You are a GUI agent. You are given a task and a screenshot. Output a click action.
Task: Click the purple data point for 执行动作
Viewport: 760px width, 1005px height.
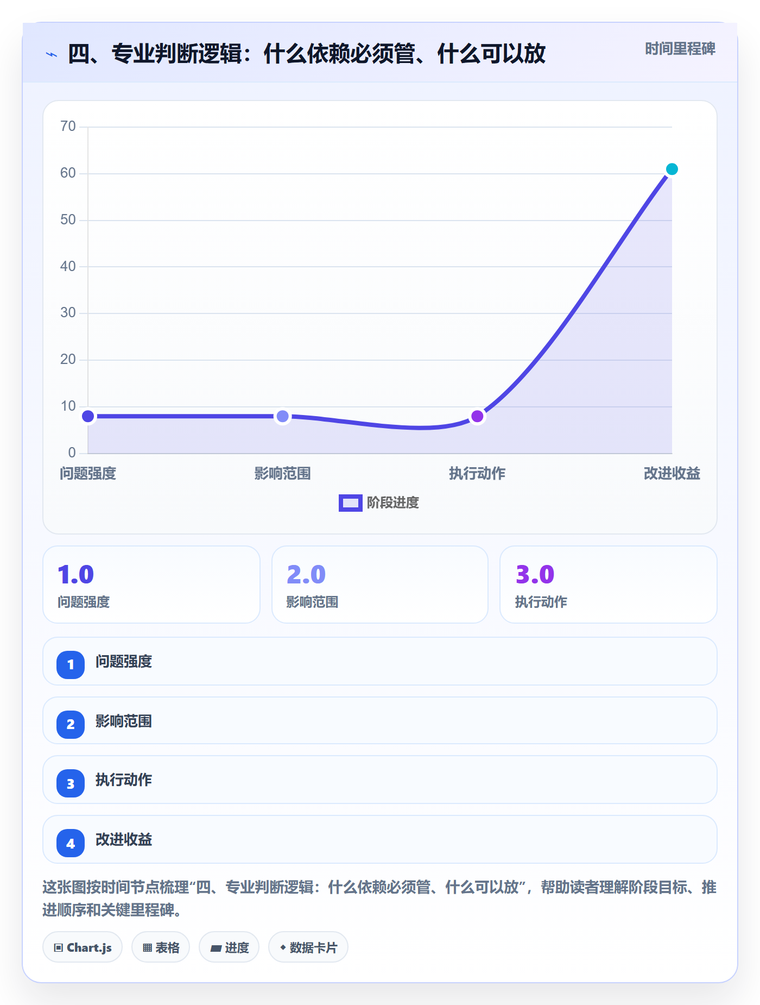pyautogui.click(x=477, y=417)
